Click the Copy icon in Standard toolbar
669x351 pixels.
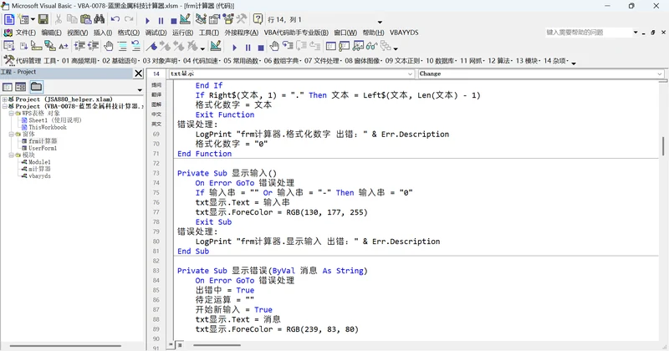tap(72, 19)
